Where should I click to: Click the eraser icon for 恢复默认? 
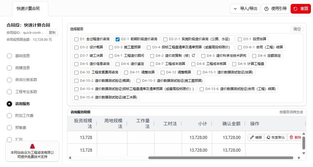click(x=268, y=137)
